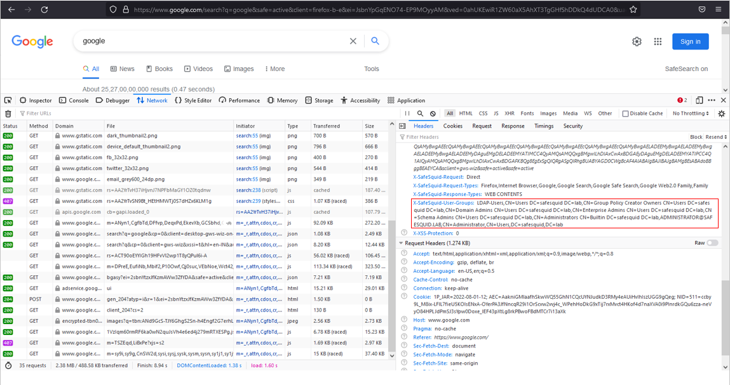Select the POST gen_204 request row
Viewport: 730px width, 385px height.
point(194,299)
